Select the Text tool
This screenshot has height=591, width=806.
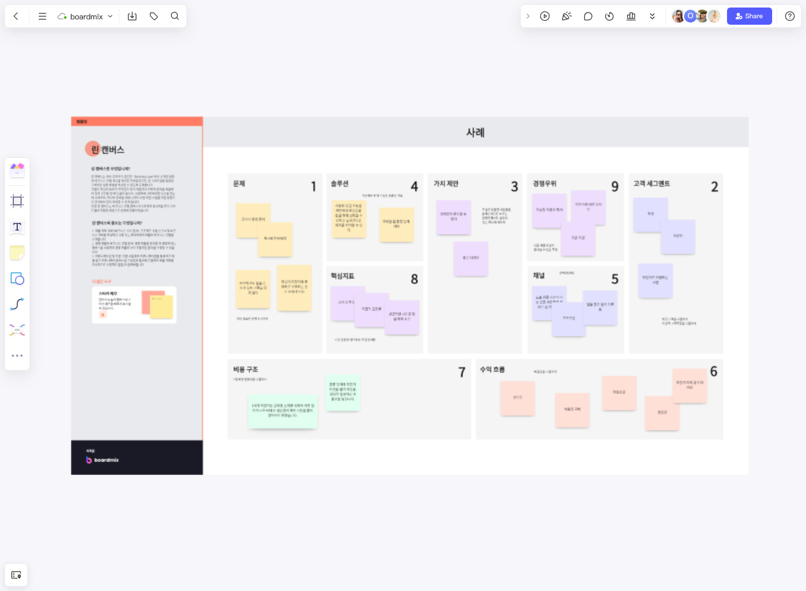coord(17,227)
